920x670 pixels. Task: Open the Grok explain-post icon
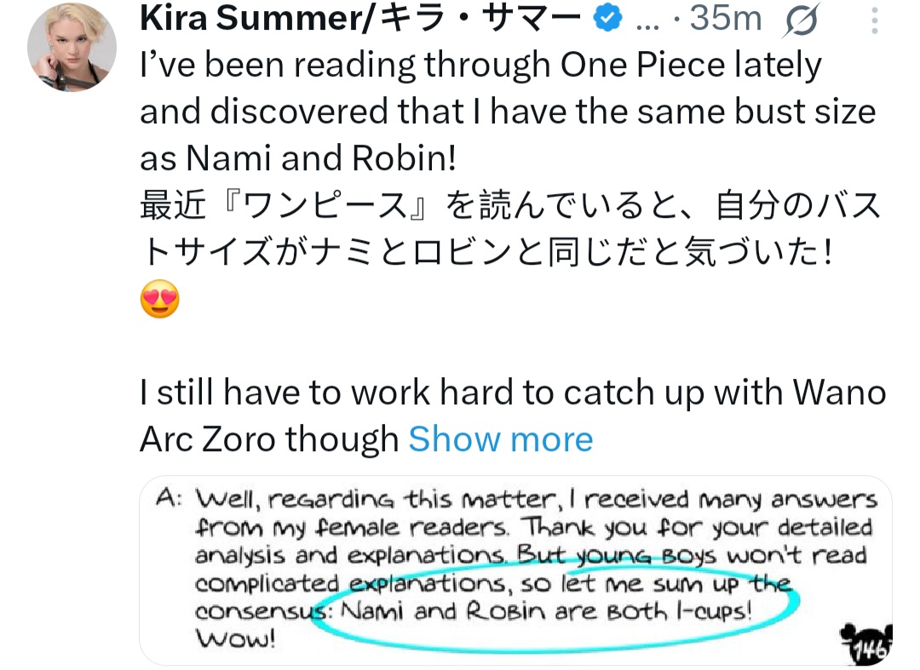coord(799,20)
